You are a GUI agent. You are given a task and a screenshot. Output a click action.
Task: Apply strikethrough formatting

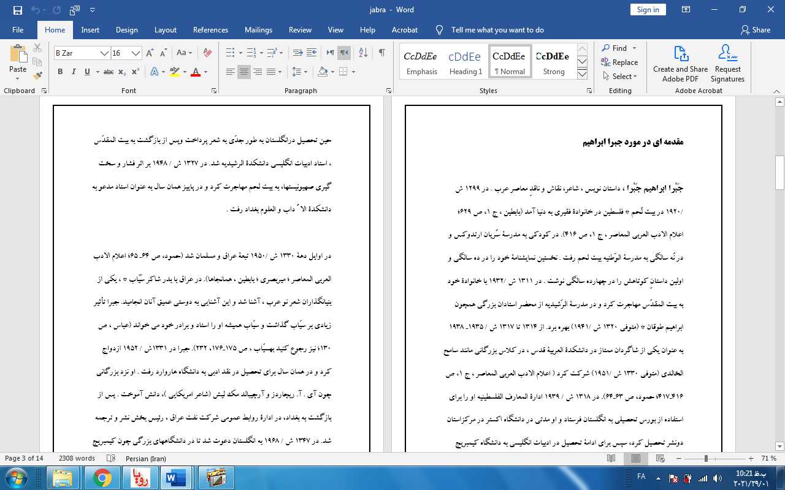tap(109, 72)
